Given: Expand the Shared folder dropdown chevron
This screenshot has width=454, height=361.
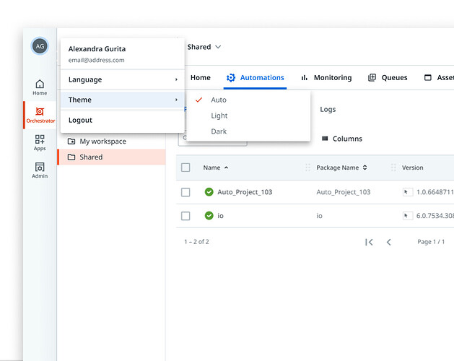Looking at the screenshot, I should point(218,47).
